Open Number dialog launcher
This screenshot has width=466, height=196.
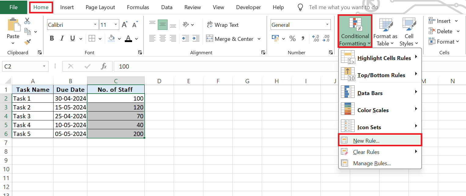(331, 52)
